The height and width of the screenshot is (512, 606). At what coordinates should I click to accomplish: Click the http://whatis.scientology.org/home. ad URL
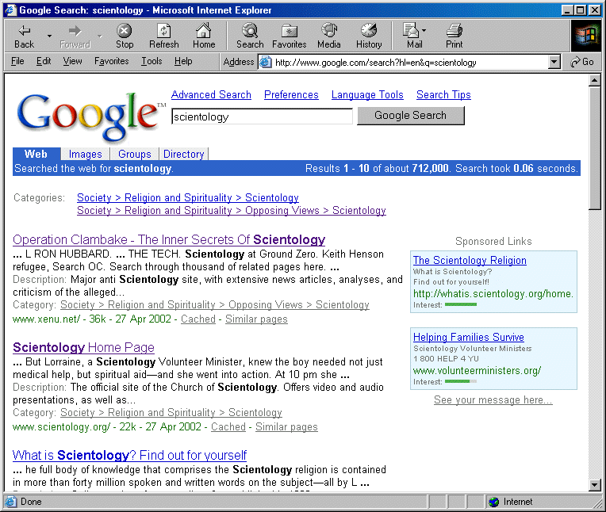point(493,294)
